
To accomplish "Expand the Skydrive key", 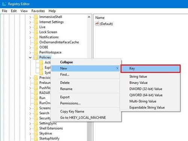I will click(30, 133).
